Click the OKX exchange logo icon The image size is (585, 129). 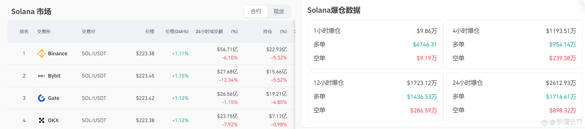pos(42,120)
